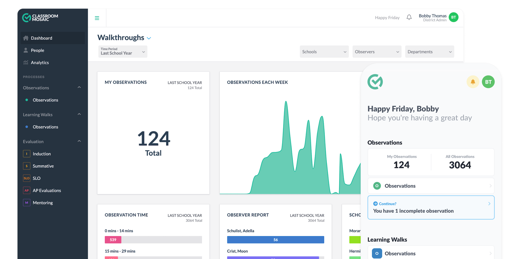Open SLO evaluation page
Screen dimensions: 519x259
point(36,178)
